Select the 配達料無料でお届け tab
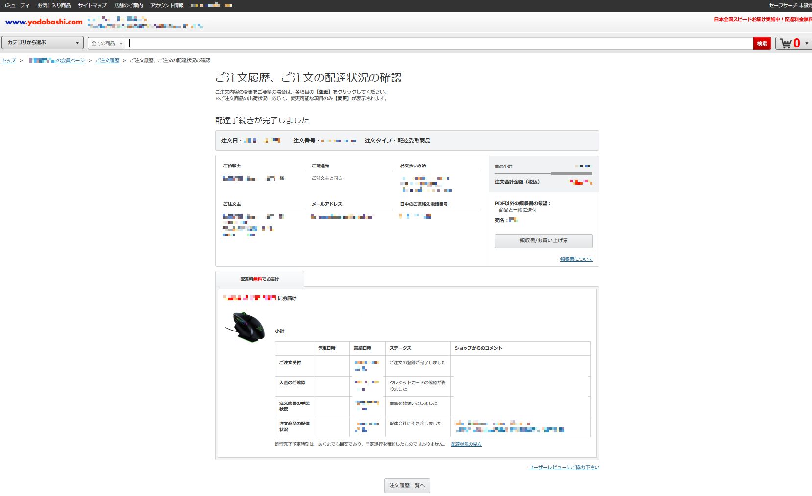812x496 pixels. (x=260, y=279)
